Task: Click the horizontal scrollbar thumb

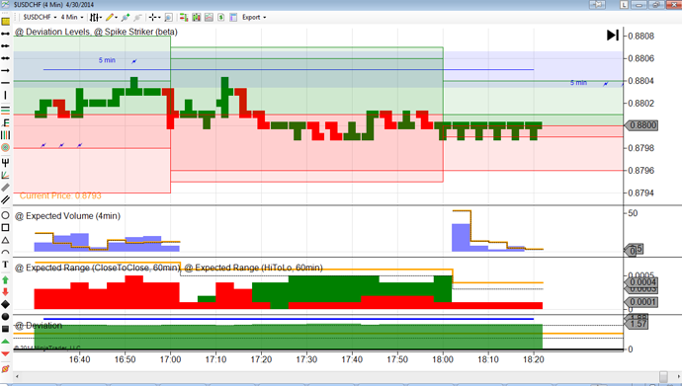Action: click(664, 376)
